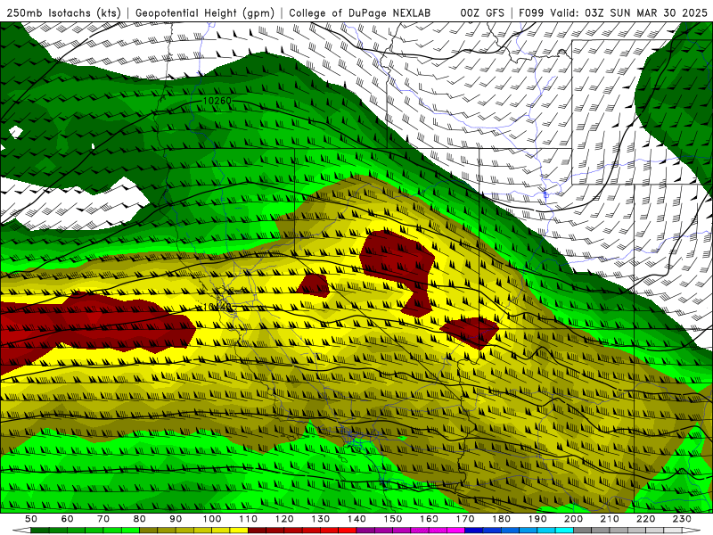
Task: Click the olive swatch starting at 80 knots
Action: click(x=148, y=531)
